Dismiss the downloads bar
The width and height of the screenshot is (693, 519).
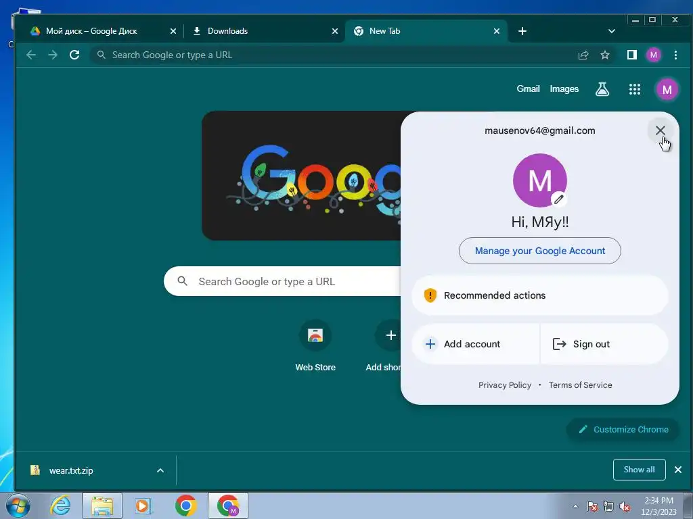click(678, 470)
